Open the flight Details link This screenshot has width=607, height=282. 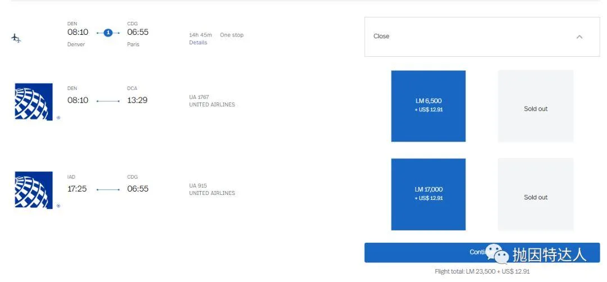198,43
